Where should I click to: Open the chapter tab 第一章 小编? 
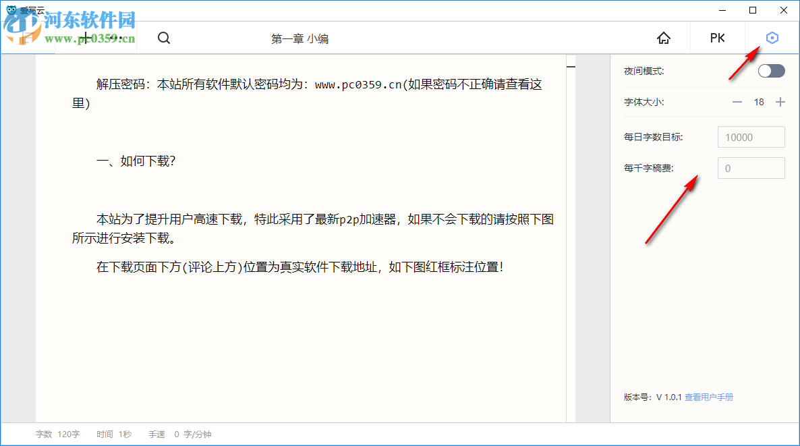point(300,38)
